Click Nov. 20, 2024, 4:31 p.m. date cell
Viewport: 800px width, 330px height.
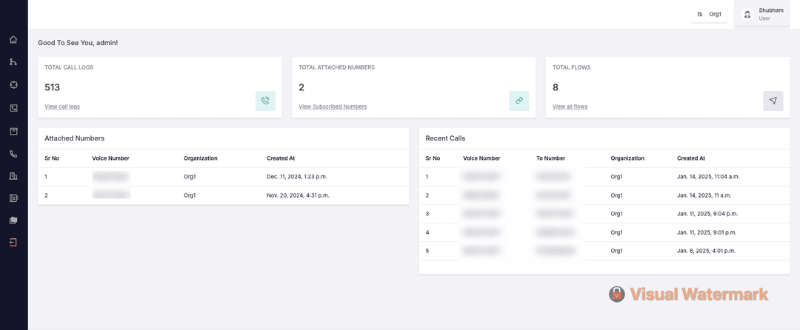[x=297, y=195]
